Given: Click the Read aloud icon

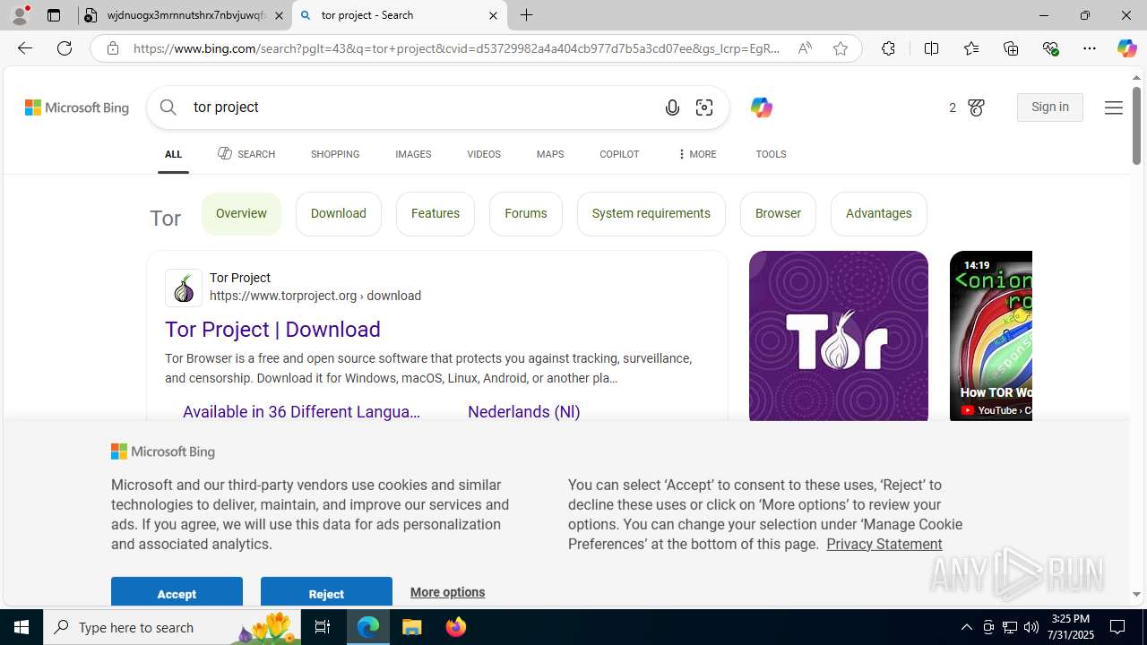Looking at the screenshot, I should click(805, 48).
